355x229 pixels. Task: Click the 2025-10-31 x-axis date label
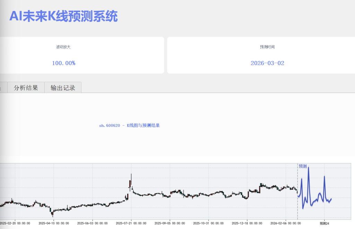(x=208, y=223)
